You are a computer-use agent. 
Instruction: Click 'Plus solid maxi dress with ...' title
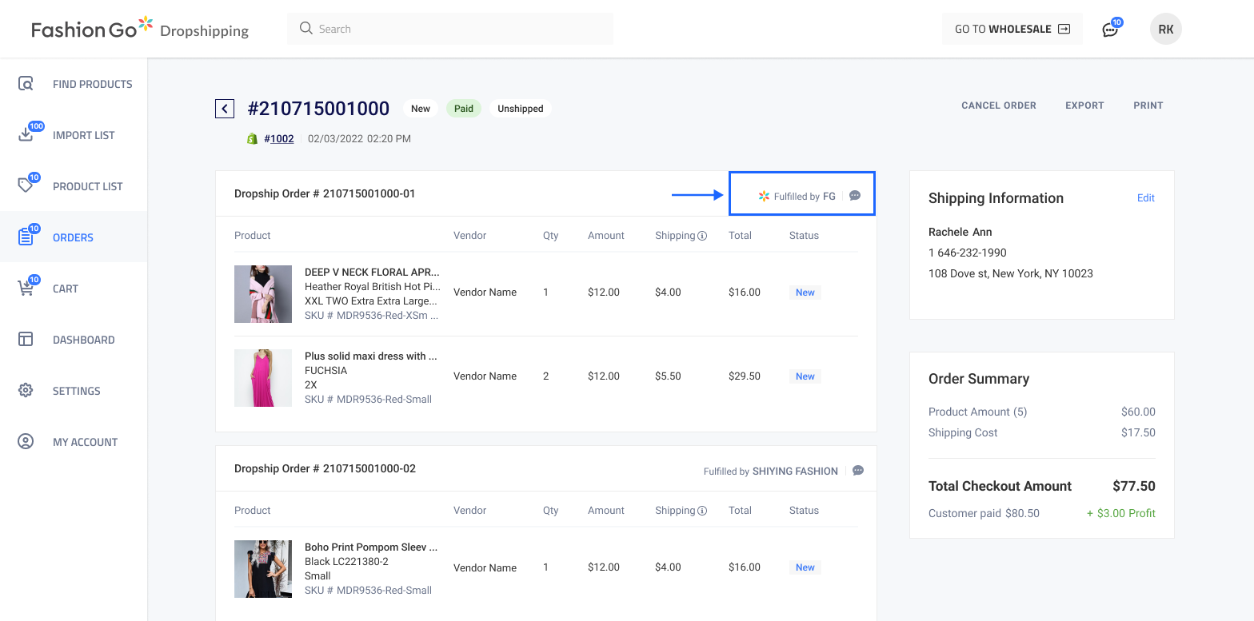(371, 356)
